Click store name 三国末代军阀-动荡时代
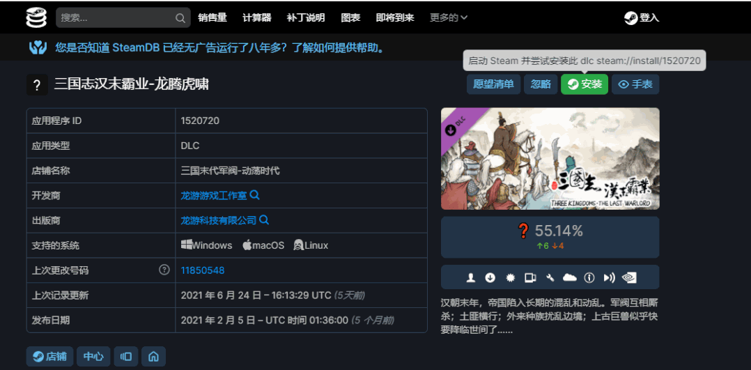 230,171
